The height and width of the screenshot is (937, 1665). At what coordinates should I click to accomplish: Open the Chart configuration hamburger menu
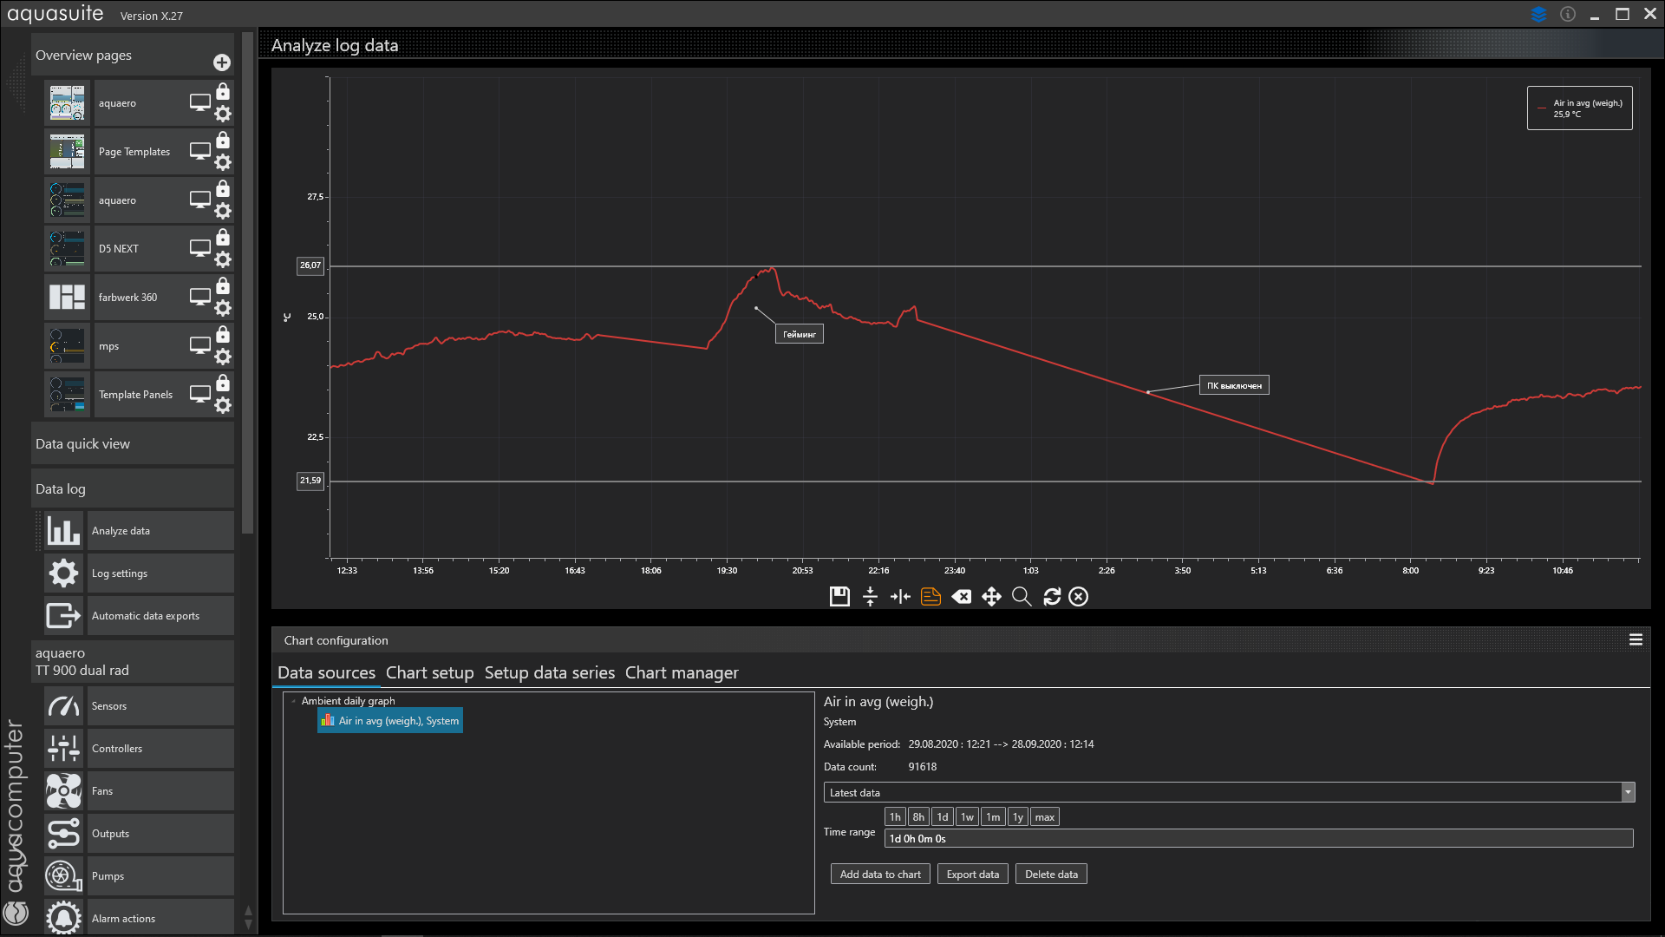coord(1636,640)
